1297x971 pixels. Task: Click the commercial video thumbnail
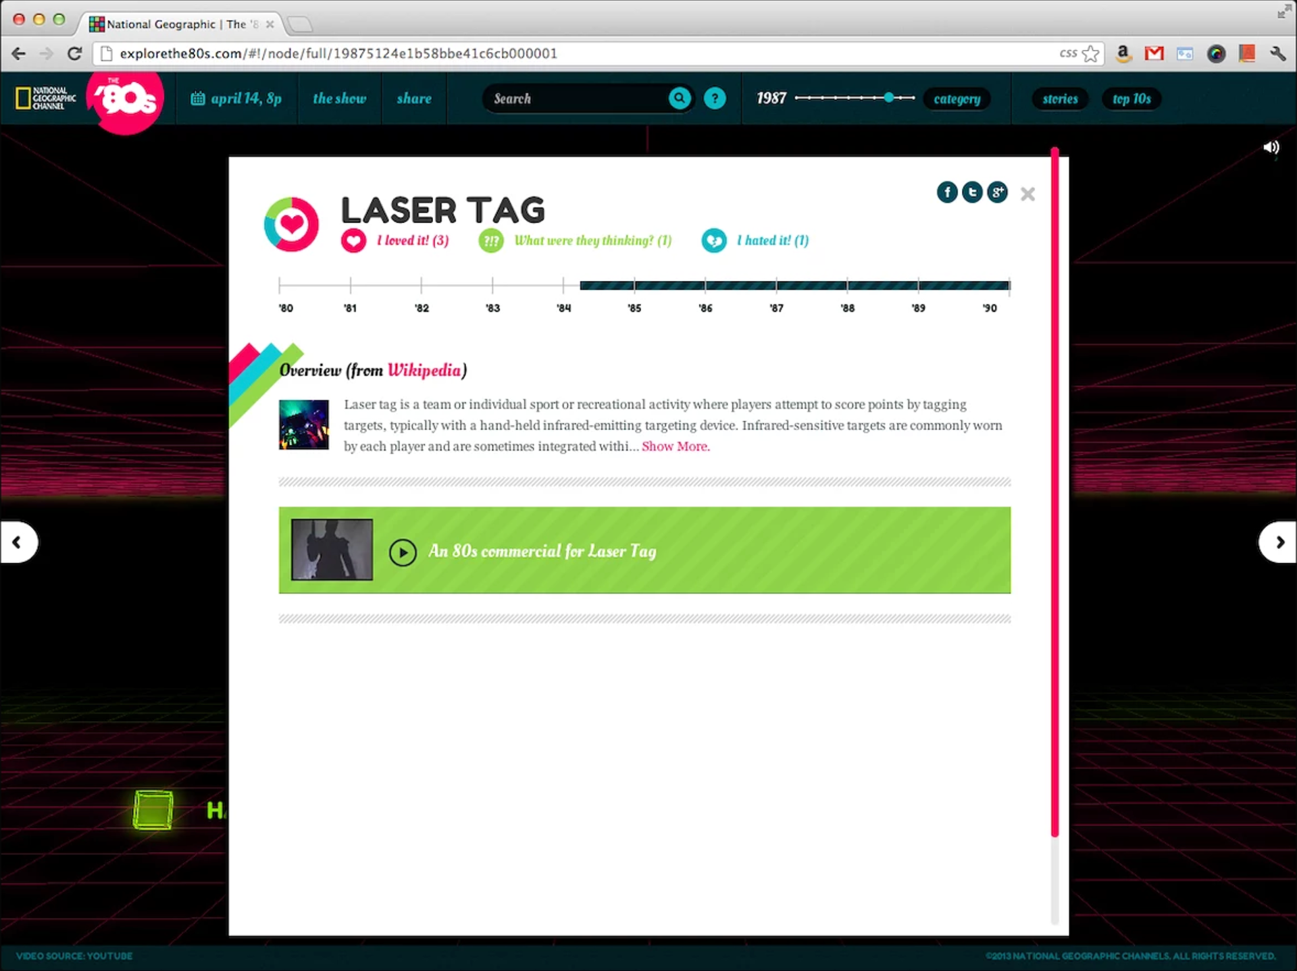coord(332,550)
